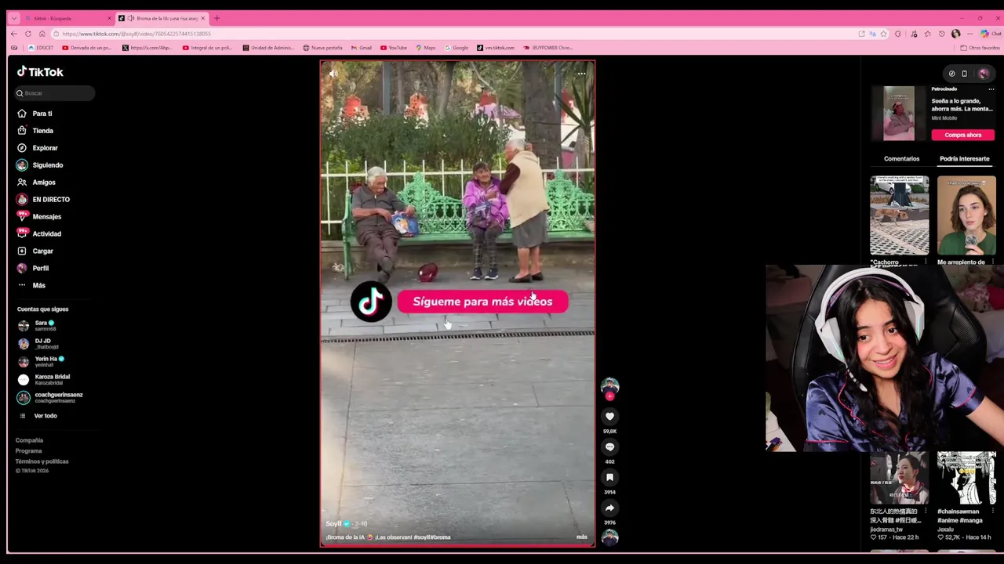The image size is (1004, 564).
Task: Click the coin icon in top-right pill
Action: point(951,74)
